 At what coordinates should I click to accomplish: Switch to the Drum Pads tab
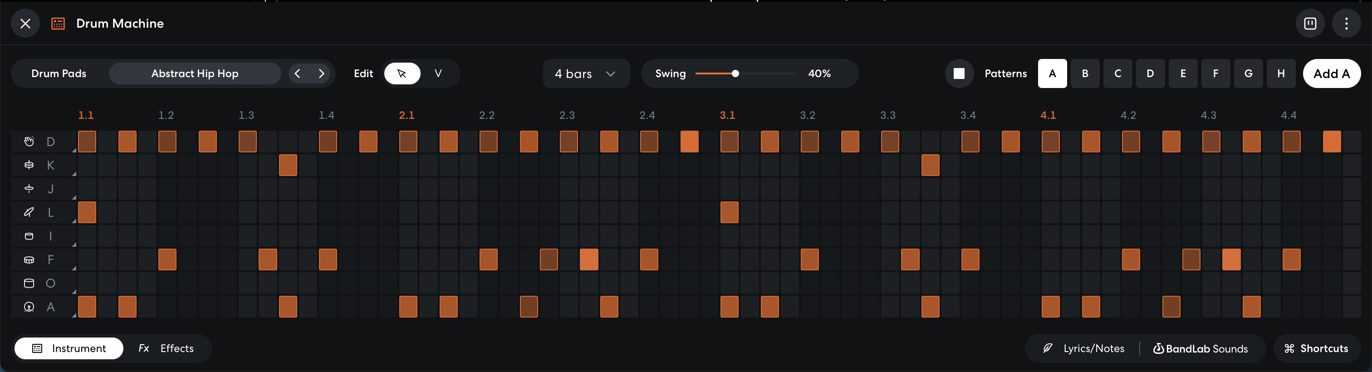point(59,73)
